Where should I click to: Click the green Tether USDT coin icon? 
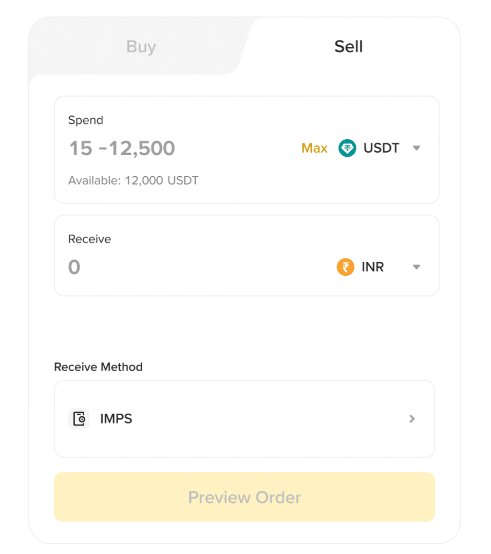tap(347, 148)
